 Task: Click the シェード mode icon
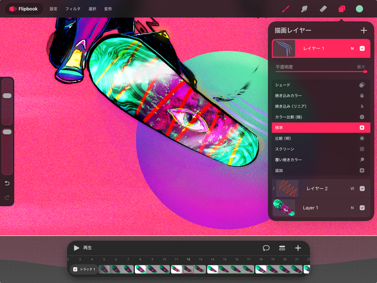pos(362,85)
